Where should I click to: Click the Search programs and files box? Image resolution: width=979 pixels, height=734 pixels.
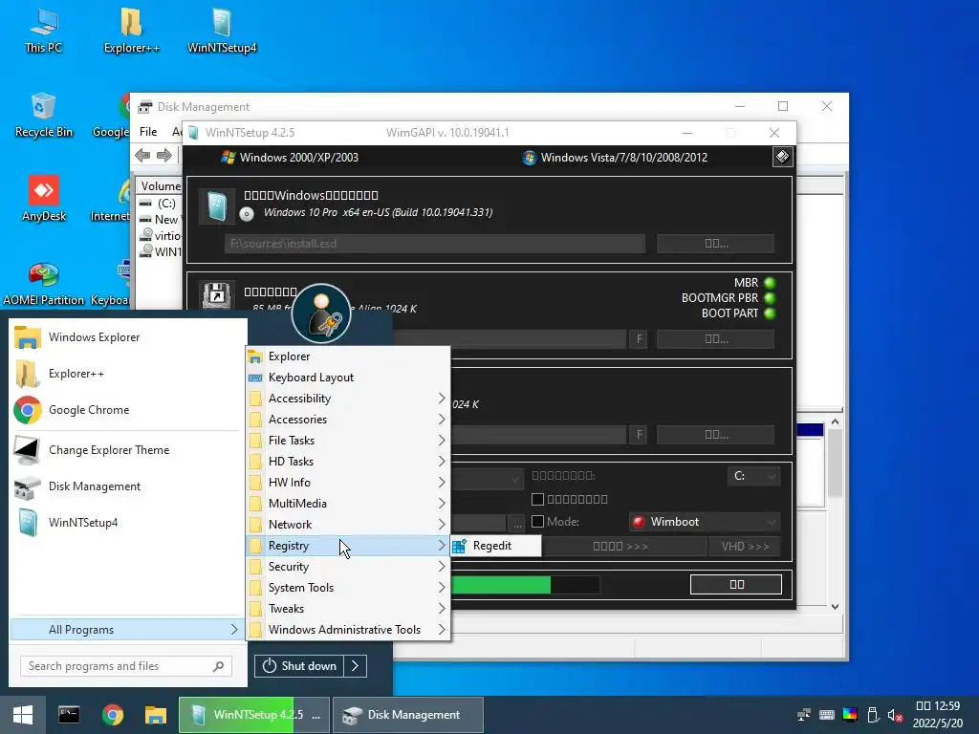pyautogui.click(x=125, y=666)
